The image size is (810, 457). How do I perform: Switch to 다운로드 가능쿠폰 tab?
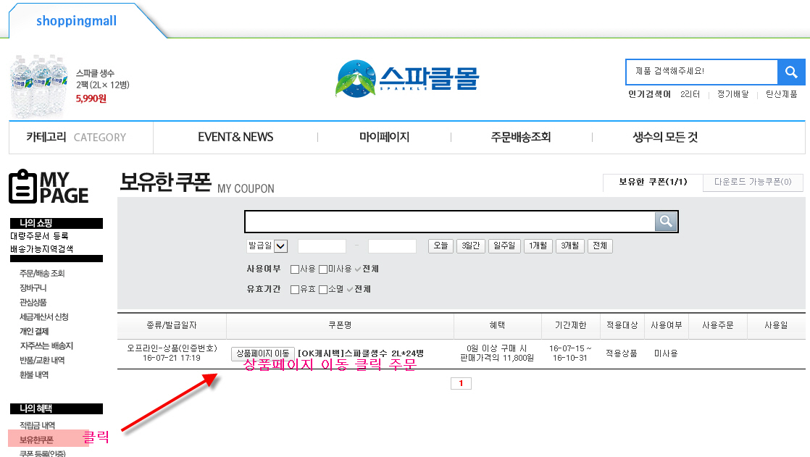coord(752,183)
